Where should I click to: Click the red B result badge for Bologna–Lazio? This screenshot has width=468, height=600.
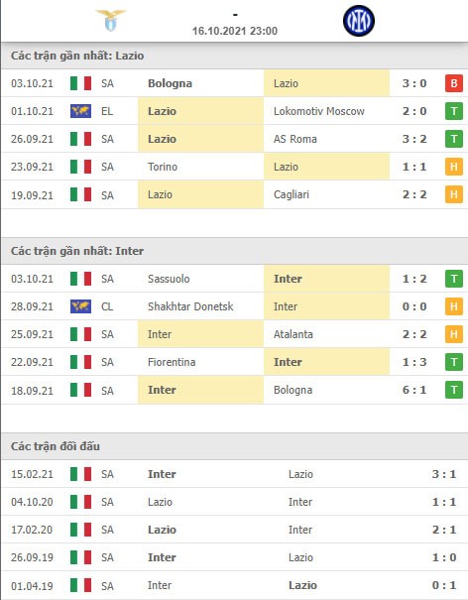point(454,83)
